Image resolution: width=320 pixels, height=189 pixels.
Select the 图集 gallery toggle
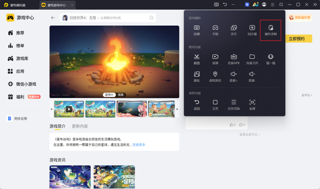pos(121,95)
